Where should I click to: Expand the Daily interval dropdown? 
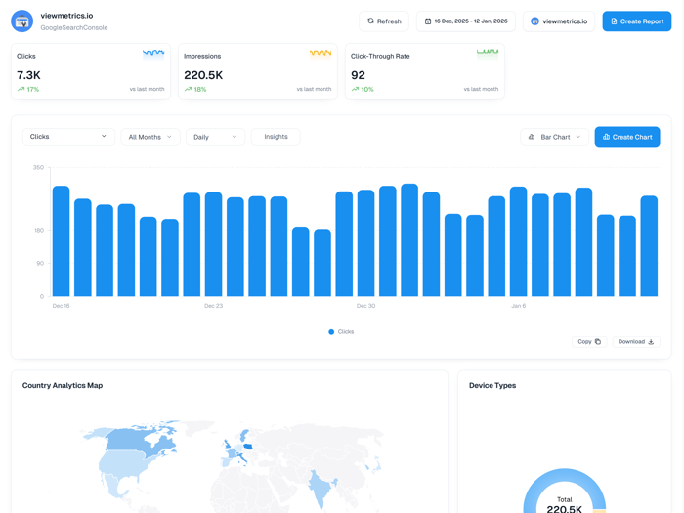click(x=216, y=137)
